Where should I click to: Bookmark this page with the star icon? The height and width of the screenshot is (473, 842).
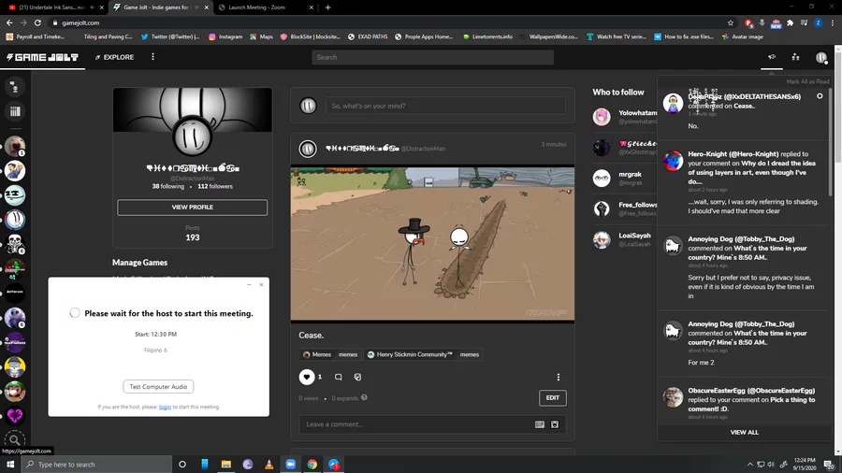pyautogui.click(x=731, y=22)
